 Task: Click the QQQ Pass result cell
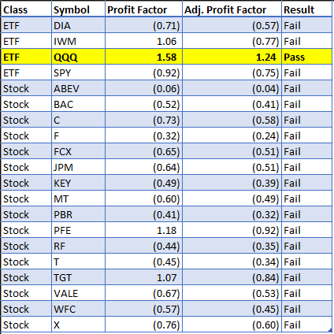(x=306, y=57)
